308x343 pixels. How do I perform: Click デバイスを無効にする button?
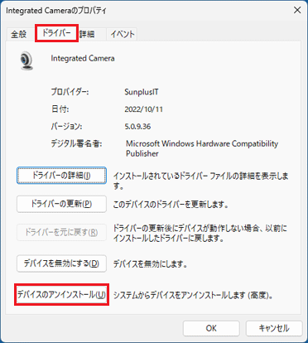click(61, 263)
